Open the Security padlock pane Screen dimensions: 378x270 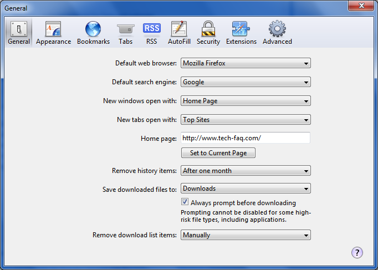(x=208, y=33)
